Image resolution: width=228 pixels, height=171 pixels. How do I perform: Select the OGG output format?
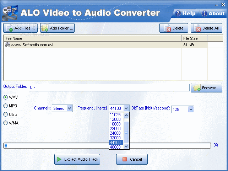tap(10, 114)
